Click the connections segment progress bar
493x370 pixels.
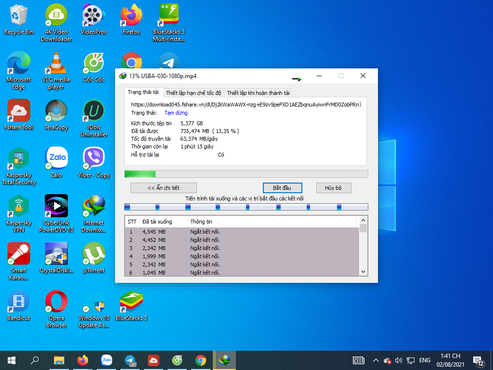(246, 207)
